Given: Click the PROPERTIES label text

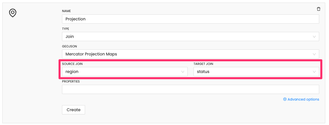Looking at the screenshot, I should 71,81.
